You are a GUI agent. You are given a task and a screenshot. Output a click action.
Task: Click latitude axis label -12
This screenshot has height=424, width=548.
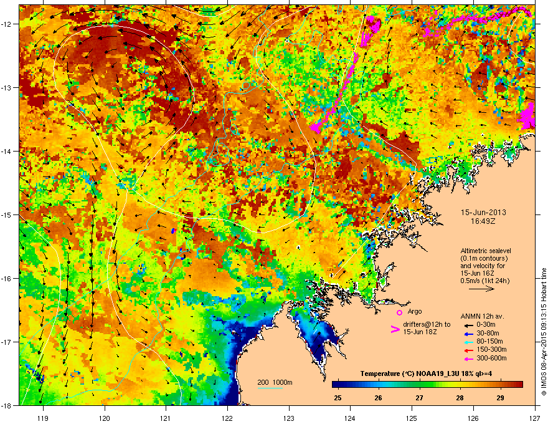point(6,24)
